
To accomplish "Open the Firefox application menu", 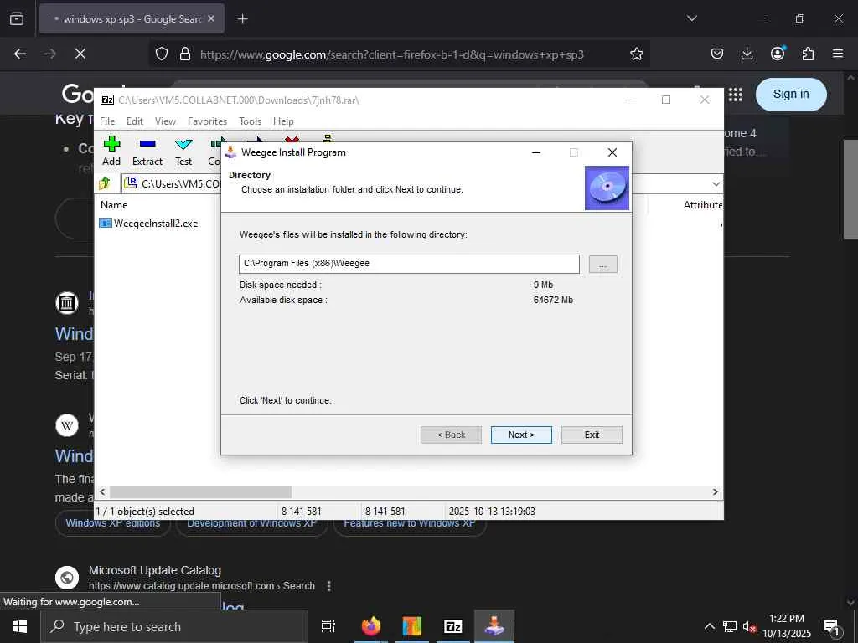I will point(838,54).
